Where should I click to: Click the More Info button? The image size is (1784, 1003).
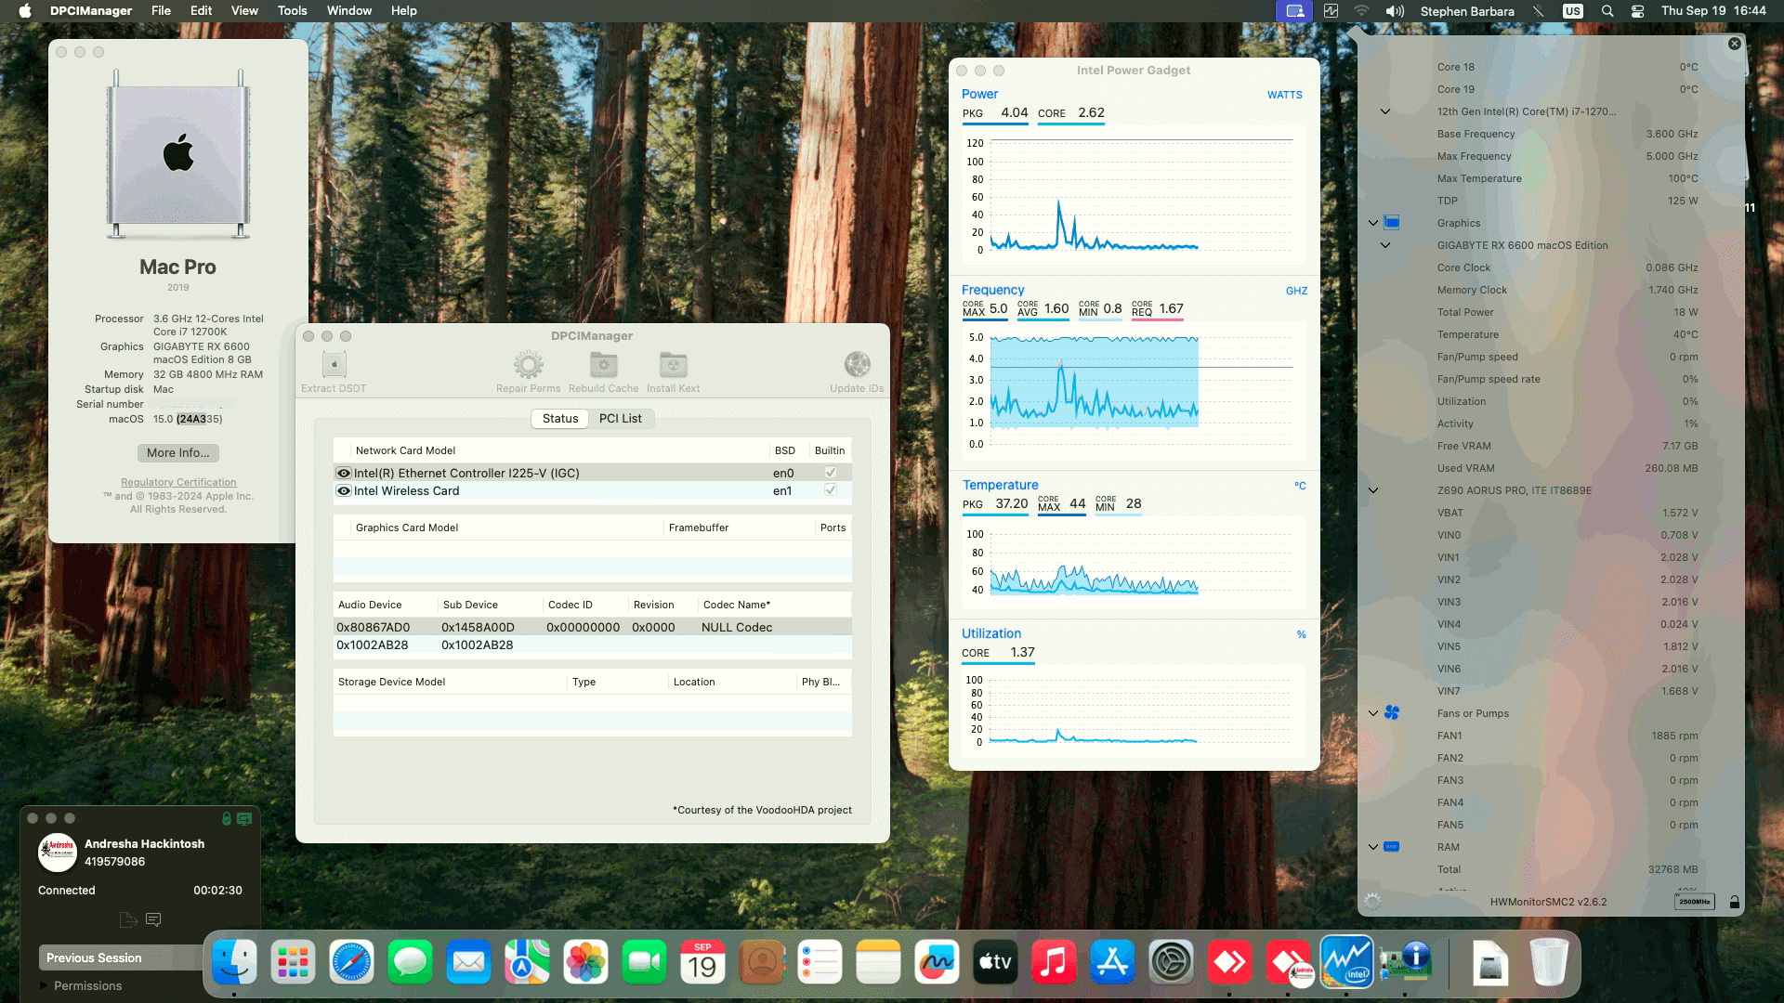click(x=177, y=452)
